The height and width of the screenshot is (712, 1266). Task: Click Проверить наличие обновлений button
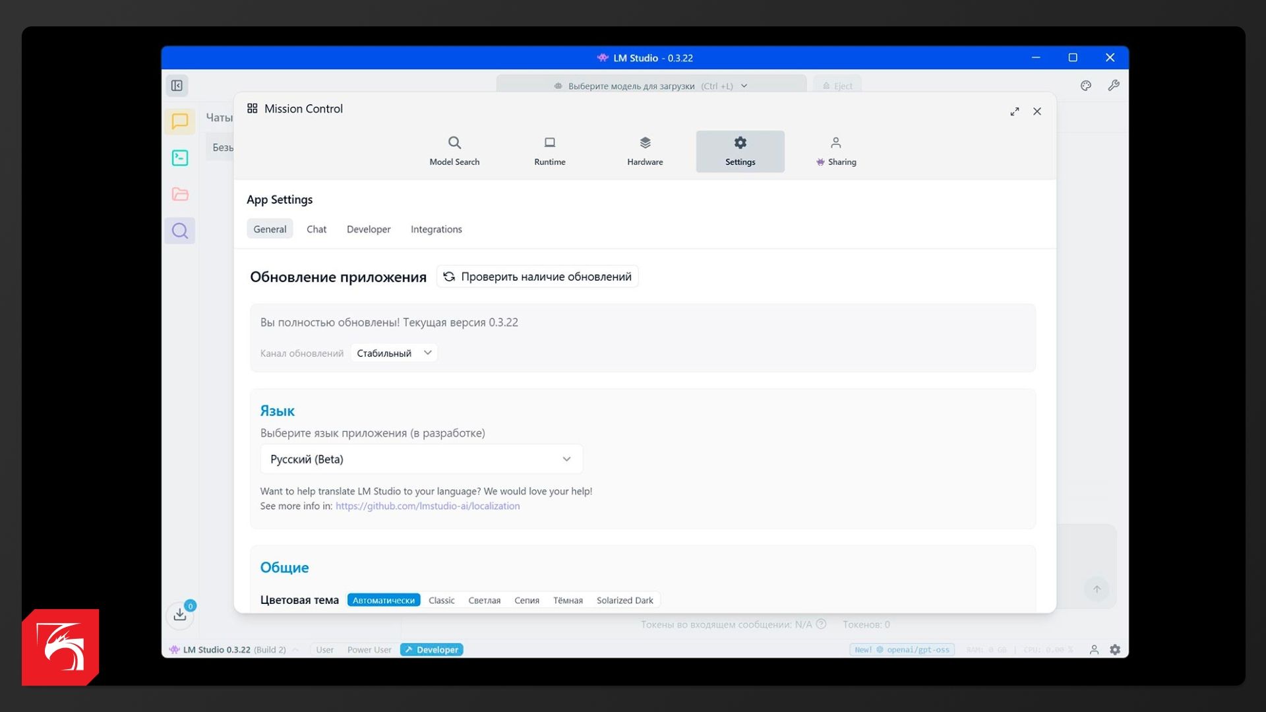click(537, 277)
